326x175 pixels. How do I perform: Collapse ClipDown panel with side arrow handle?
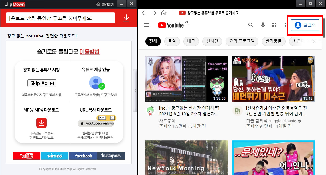click(135, 90)
